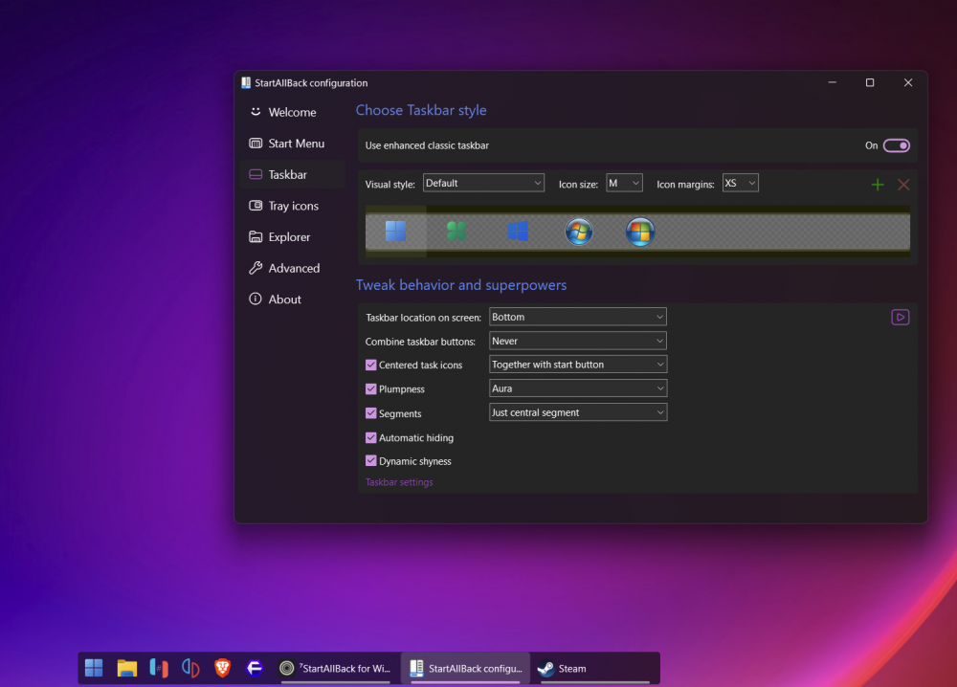Expand the Taskbar location on screen dropdown
Image resolution: width=957 pixels, height=687 pixels.
(577, 317)
